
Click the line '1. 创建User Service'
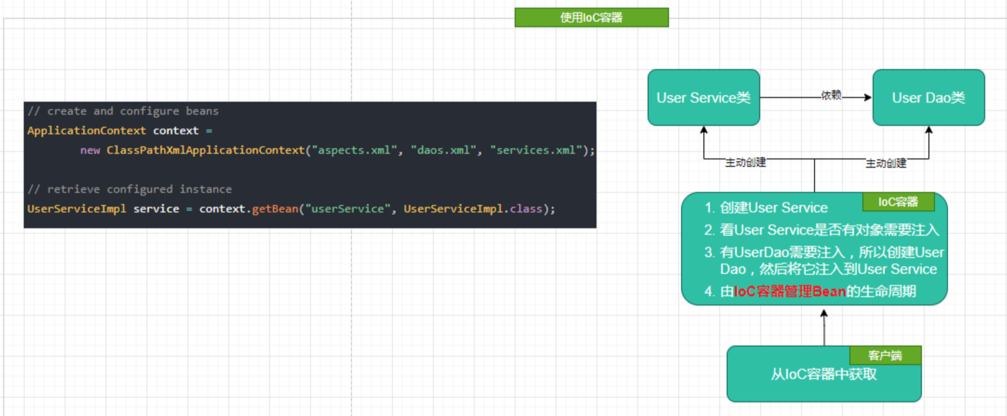click(x=766, y=208)
